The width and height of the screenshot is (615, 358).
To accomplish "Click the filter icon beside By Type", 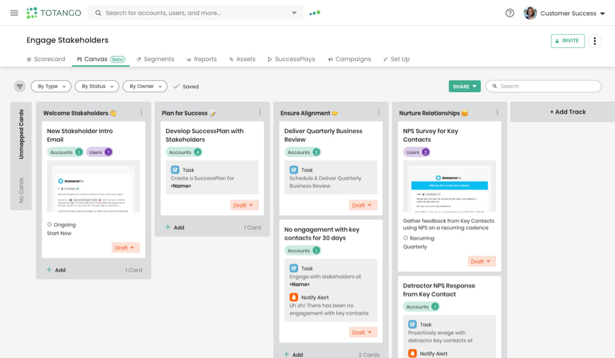I will tap(20, 86).
